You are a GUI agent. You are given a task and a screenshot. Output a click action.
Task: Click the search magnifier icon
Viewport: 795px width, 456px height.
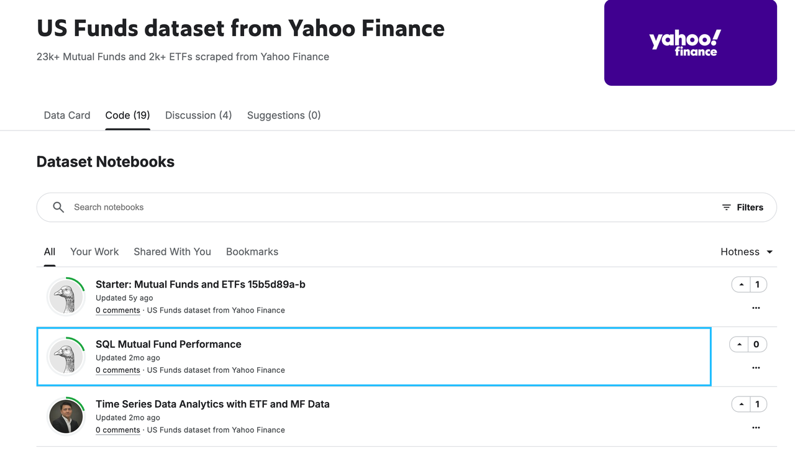coord(58,207)
